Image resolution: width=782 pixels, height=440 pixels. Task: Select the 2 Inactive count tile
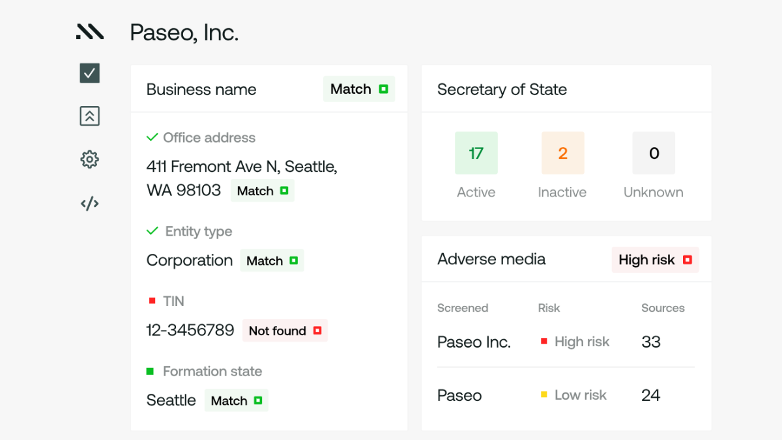[x=562, y=153]
